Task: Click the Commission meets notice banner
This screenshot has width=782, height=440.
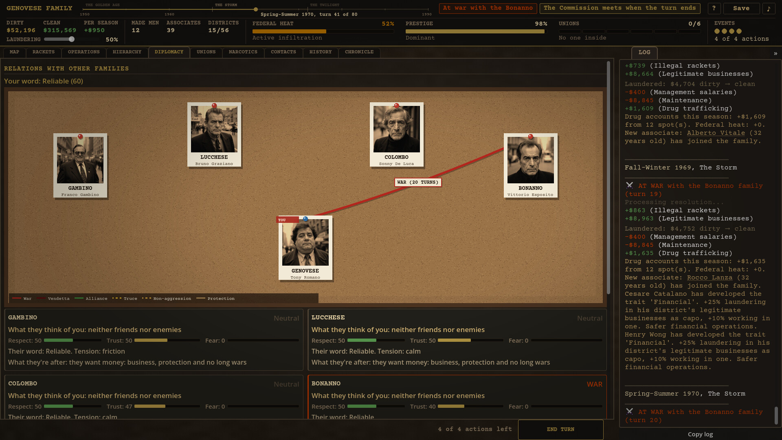Action: tap(620, 8)
